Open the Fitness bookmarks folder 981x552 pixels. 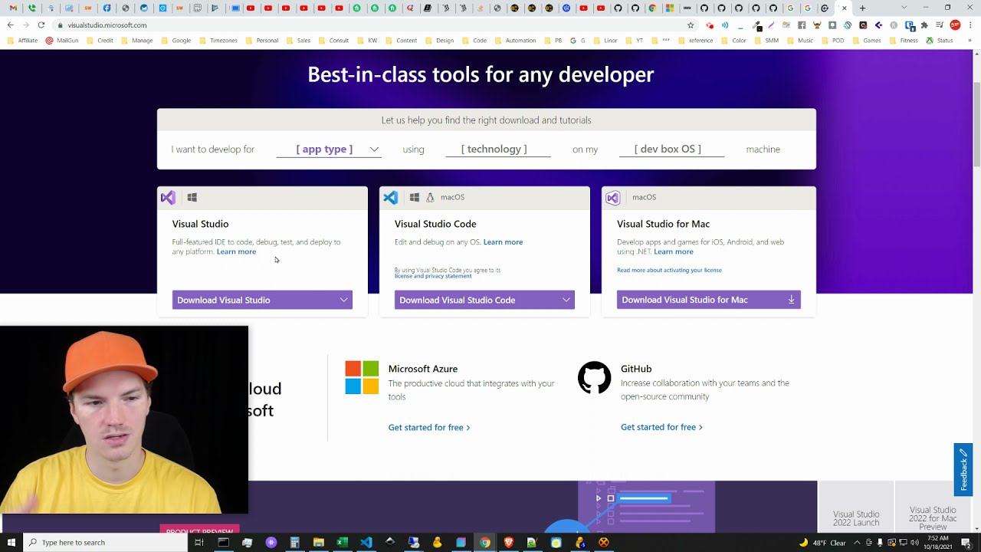pyautogui.click(x=903, y=41)
